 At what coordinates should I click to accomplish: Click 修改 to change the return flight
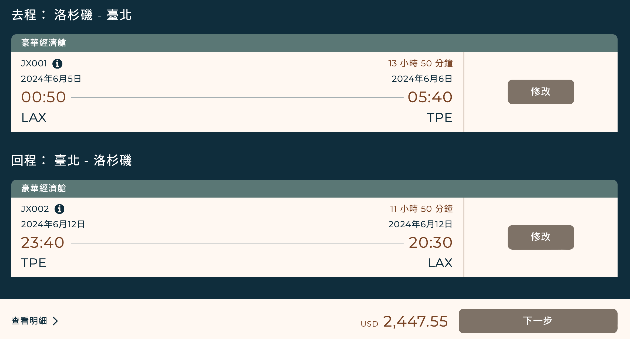[541, 238]
